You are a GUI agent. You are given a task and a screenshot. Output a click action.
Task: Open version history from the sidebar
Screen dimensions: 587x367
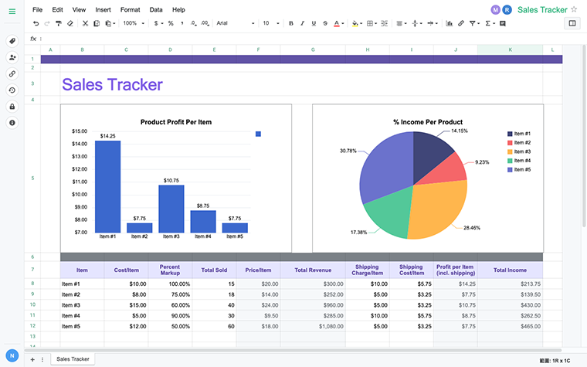(12, 90)
